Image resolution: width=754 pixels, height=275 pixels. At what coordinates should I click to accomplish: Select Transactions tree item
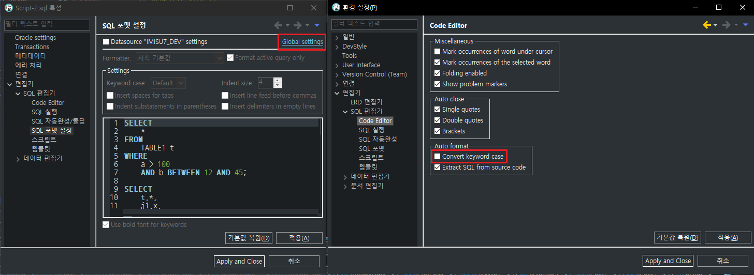32,47
